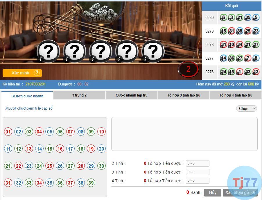Select number ball 07

tap(70, 132)
